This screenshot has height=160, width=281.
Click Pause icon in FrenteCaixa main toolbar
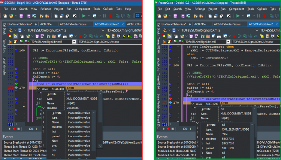(x=259, y=16)
